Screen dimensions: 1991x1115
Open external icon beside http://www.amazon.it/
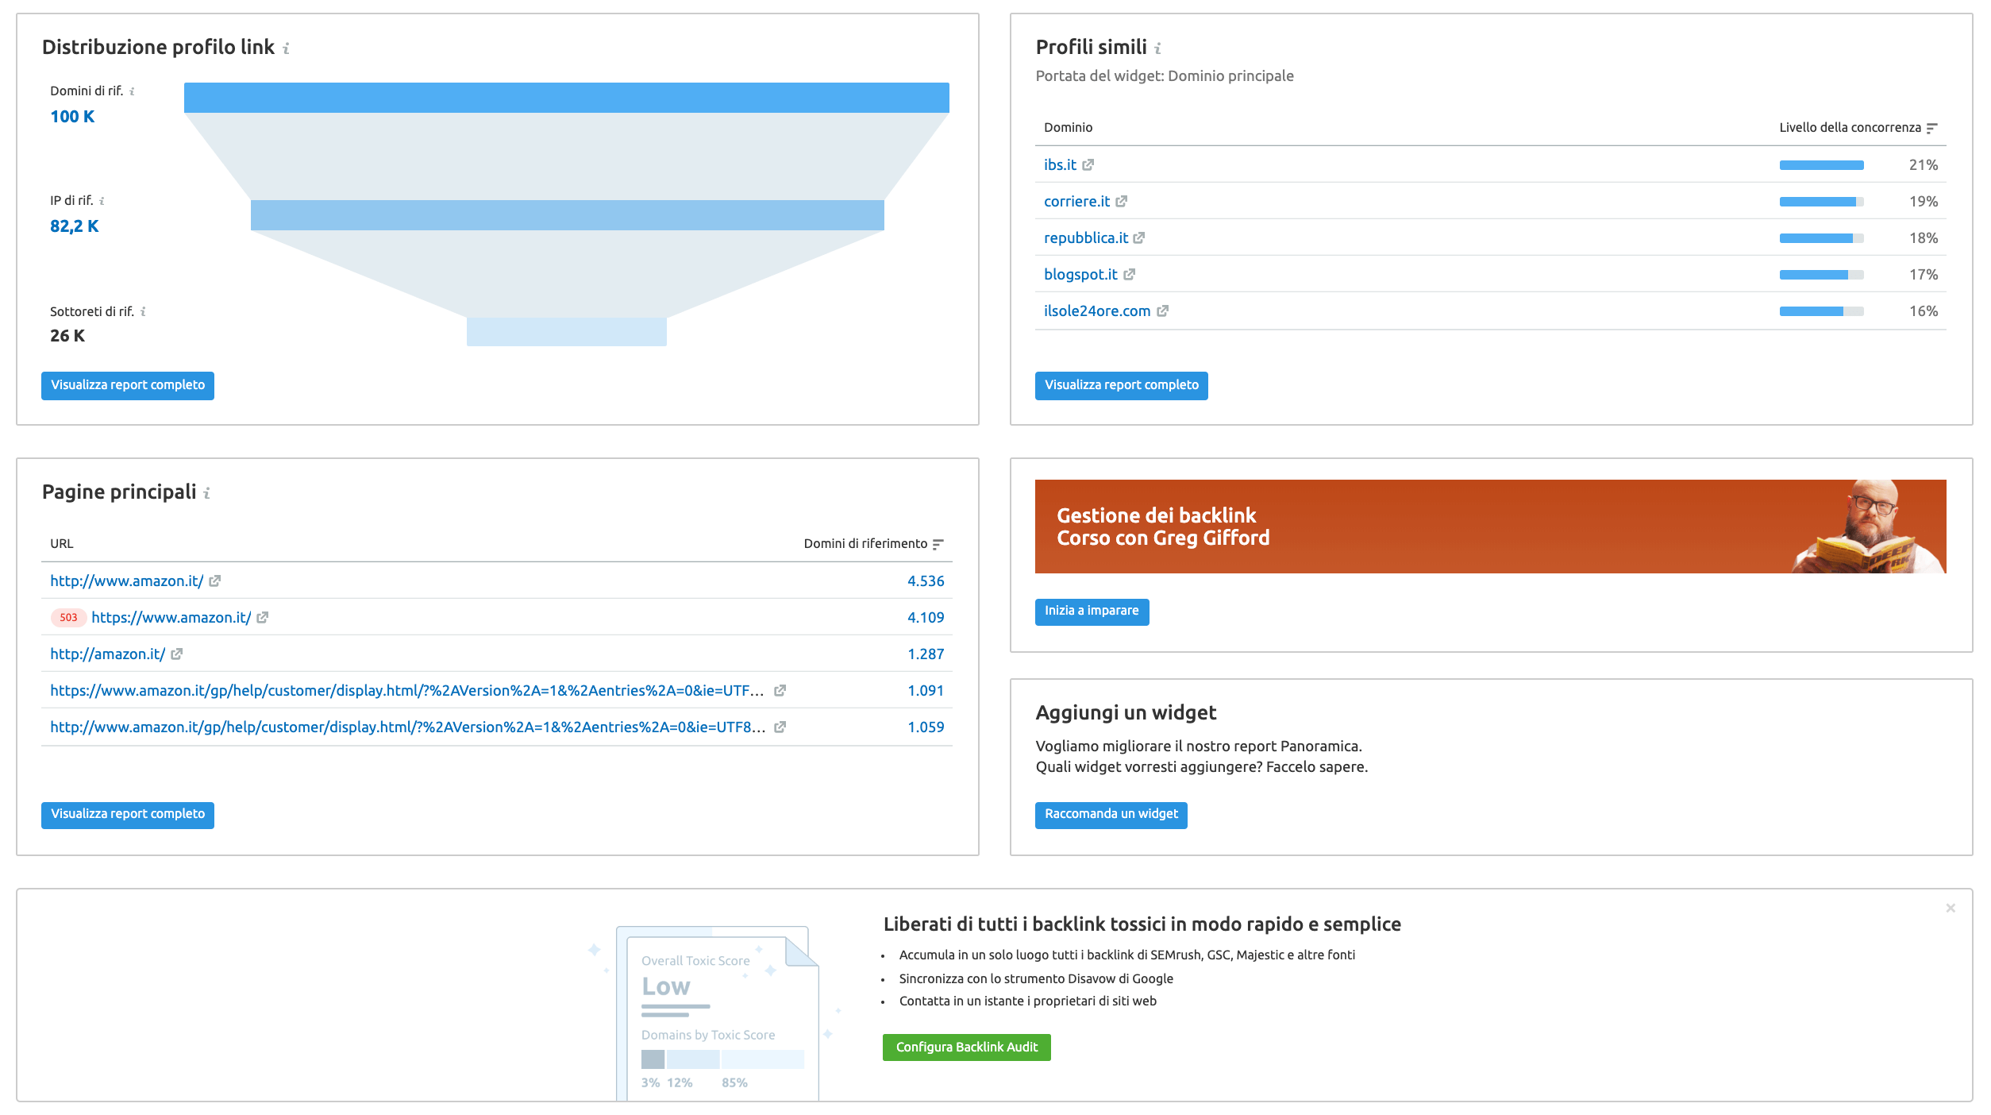point(215,581)
